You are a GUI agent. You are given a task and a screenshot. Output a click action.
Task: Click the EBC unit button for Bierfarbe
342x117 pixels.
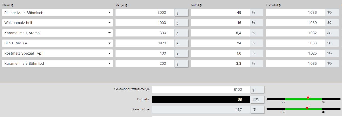coord(257,100)
